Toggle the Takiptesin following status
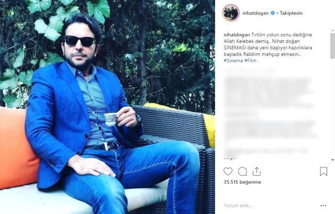Image resolution: width=335 pixels, height=214 pixels. point(291,13)
